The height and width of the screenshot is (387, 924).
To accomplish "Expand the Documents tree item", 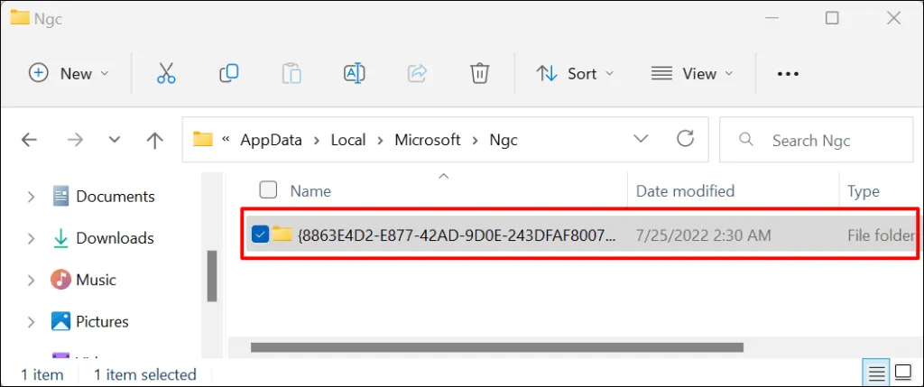I will (x=31, y=197).
